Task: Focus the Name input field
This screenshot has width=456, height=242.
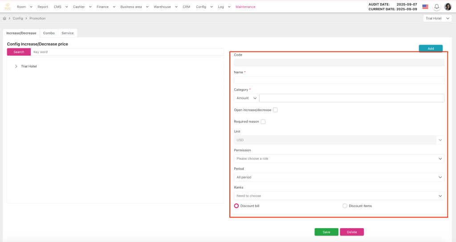Action: (338, 80)
